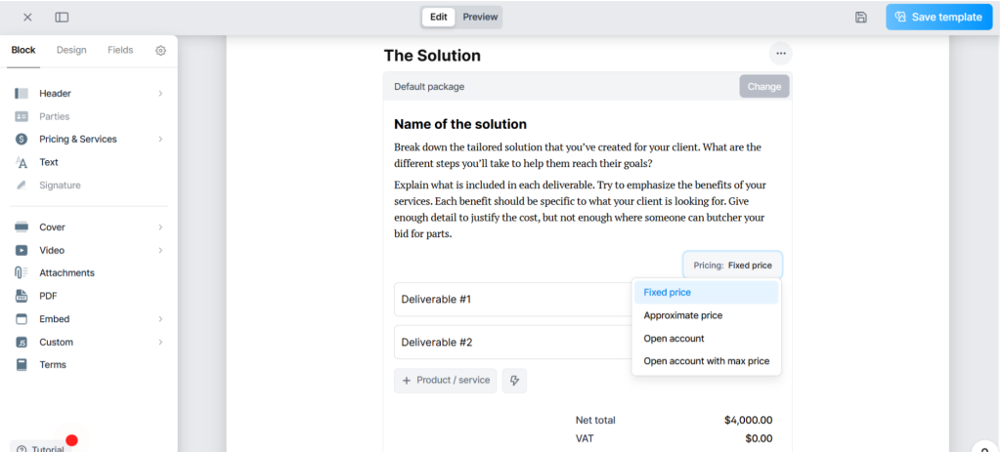Click the Save template button
The width and height of the screenshot is (1001, 452).
[937, 18]
